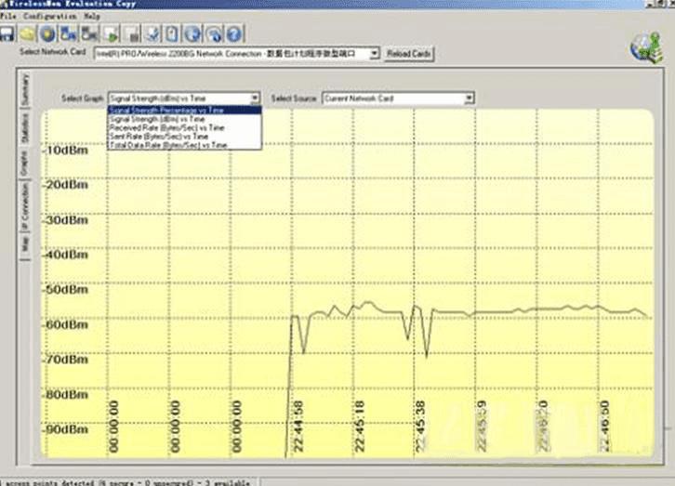Click the Select Source label
This screenshot has width=675, height=486.
(x=293, y=99)
